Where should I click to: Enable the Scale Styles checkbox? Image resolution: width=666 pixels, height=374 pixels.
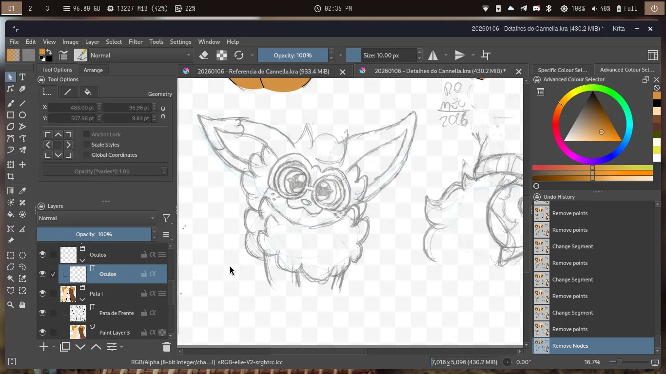(x=86, y=145)
